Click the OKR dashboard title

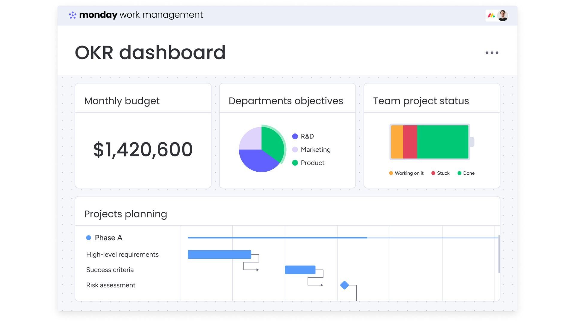coord(150,52)
